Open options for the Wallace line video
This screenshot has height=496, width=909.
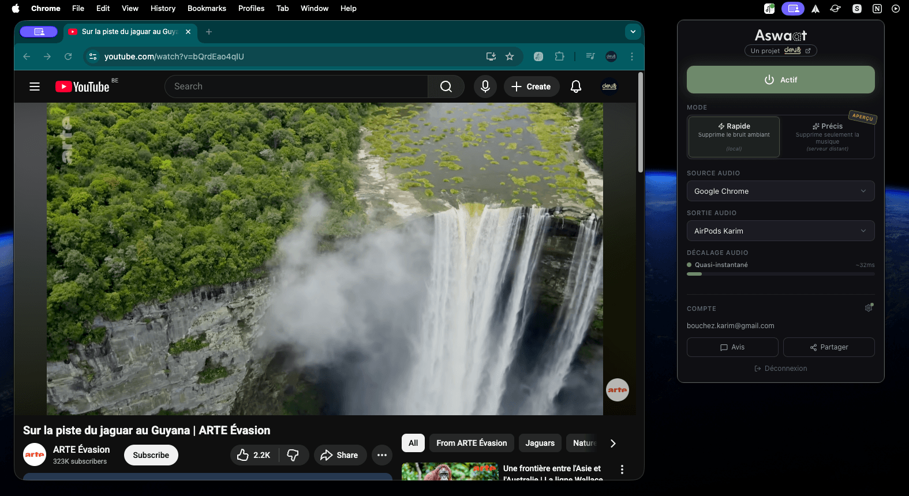[x=622, y=469]
